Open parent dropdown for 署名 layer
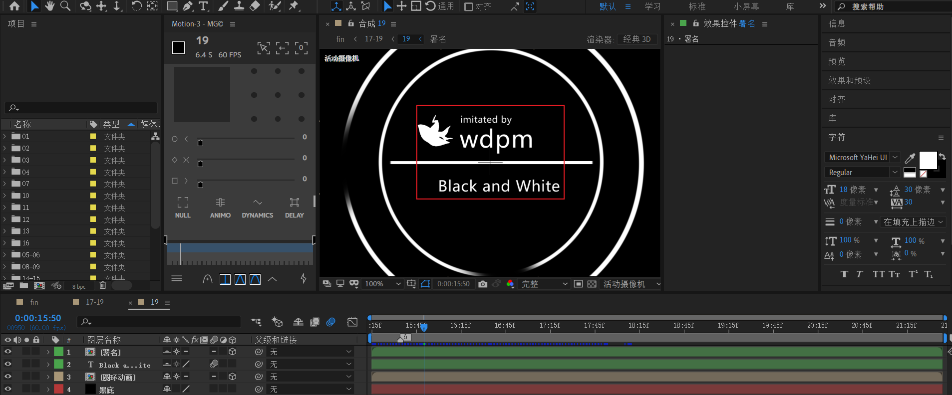 click(311, 352)
